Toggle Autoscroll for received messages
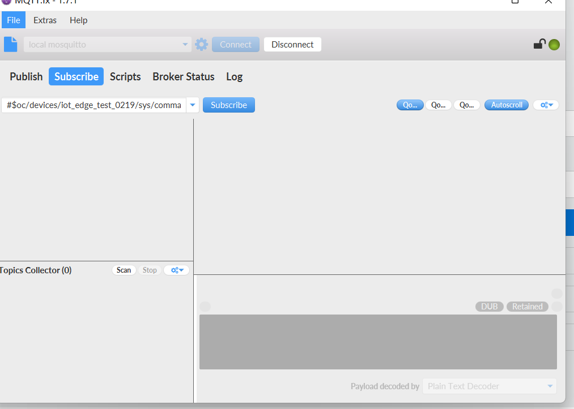 (506, 105)
